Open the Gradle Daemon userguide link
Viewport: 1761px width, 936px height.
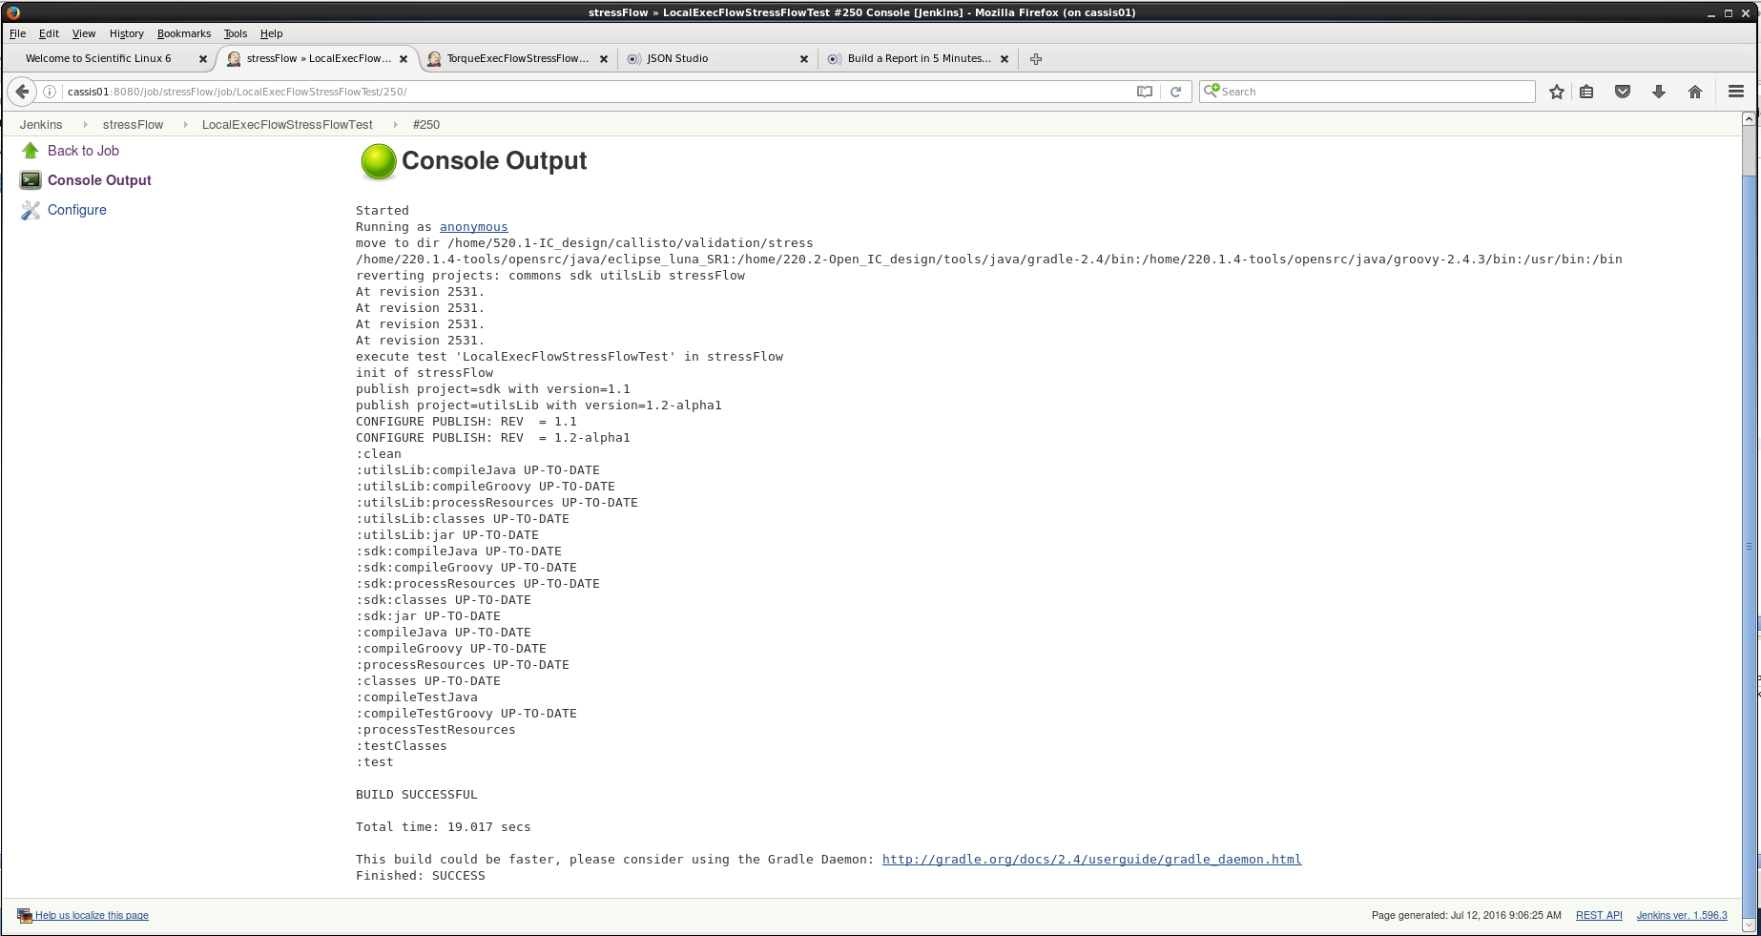pos(1091,860)
